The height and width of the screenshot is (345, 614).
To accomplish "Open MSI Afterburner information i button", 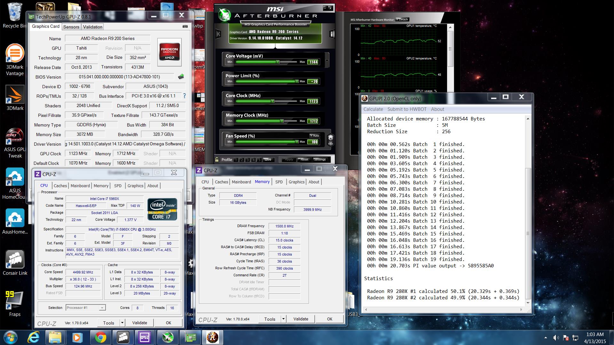I will [332, 34].
